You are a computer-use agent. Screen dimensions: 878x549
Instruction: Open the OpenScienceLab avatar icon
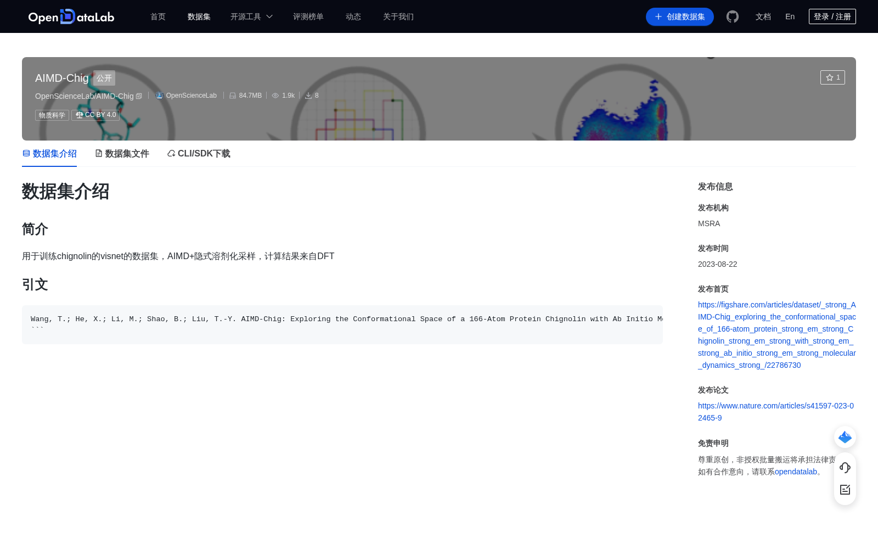click(159, 96)
